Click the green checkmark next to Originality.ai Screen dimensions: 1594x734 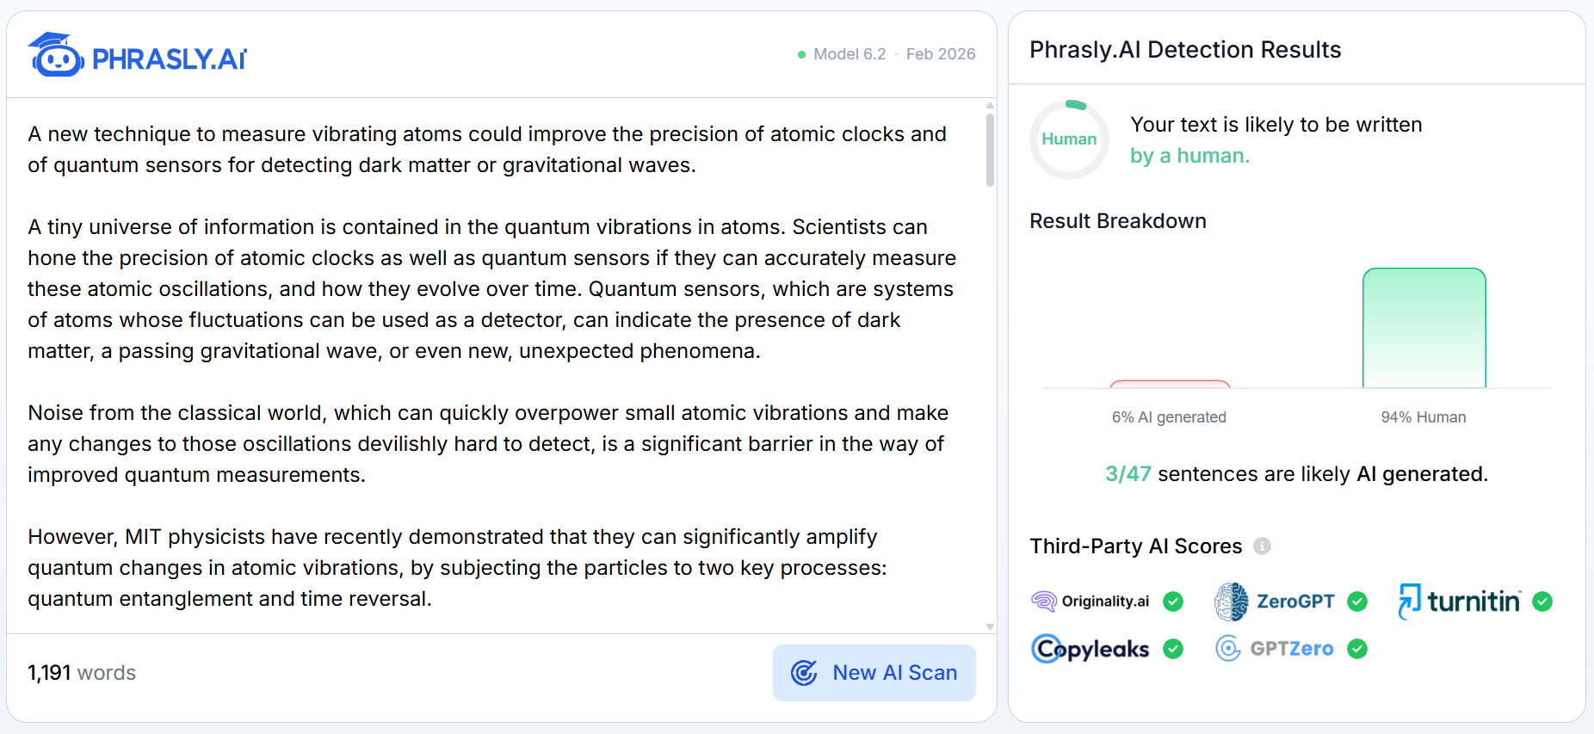(1173, 601)
